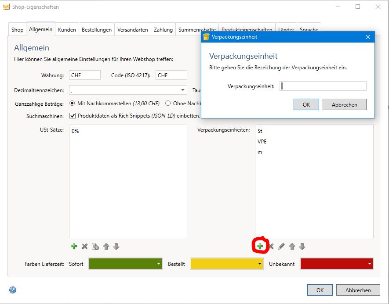Add a new USt-Satz with green plus
Image resolution: width=389 pixels, height=304 pixels.
click(74, 247)
